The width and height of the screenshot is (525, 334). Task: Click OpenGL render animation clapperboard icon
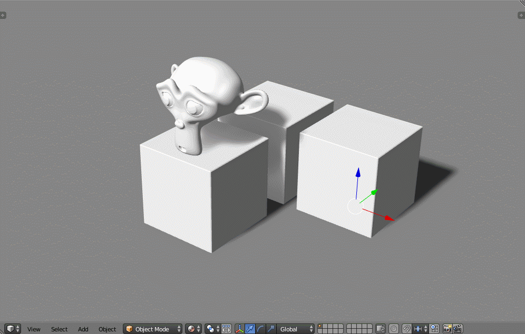pos(458,329)
